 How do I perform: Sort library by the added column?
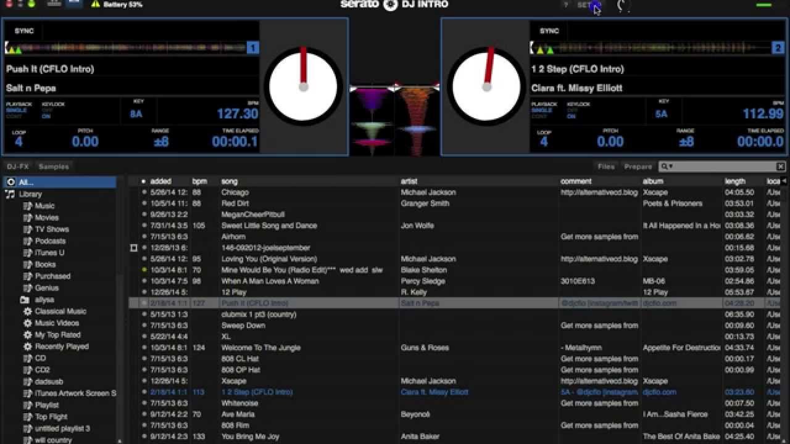point(160,181)
